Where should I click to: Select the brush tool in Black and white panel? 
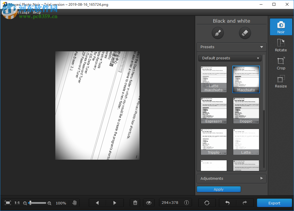point(217,33)
